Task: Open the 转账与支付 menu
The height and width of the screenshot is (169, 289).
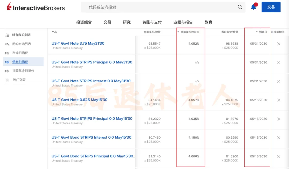Action: pos(152,22)
